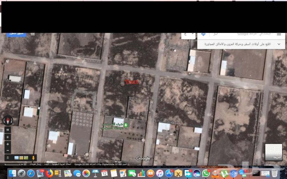Select the yellow Street View pegman
Screen dimensions: 287x179
click(33, 158)
